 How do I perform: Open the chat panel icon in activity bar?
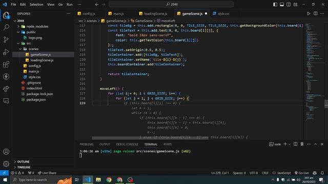tap(6, 101)
